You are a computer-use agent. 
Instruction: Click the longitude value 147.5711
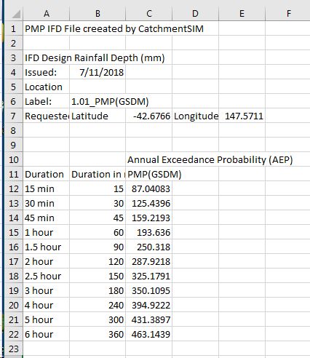coord(242,116)
